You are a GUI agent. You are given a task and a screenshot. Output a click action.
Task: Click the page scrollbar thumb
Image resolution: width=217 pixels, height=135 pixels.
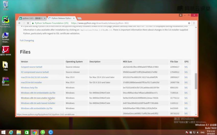coord(196,81)
